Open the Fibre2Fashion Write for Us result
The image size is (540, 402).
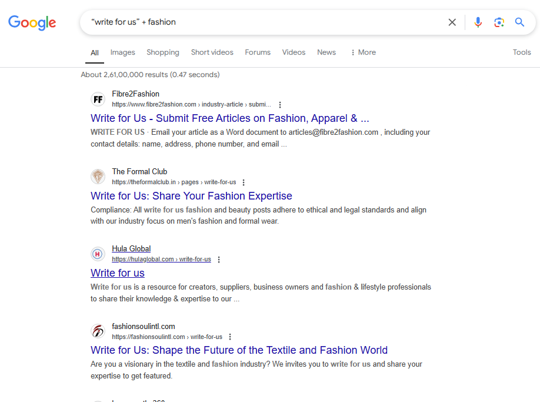(230, 118)
